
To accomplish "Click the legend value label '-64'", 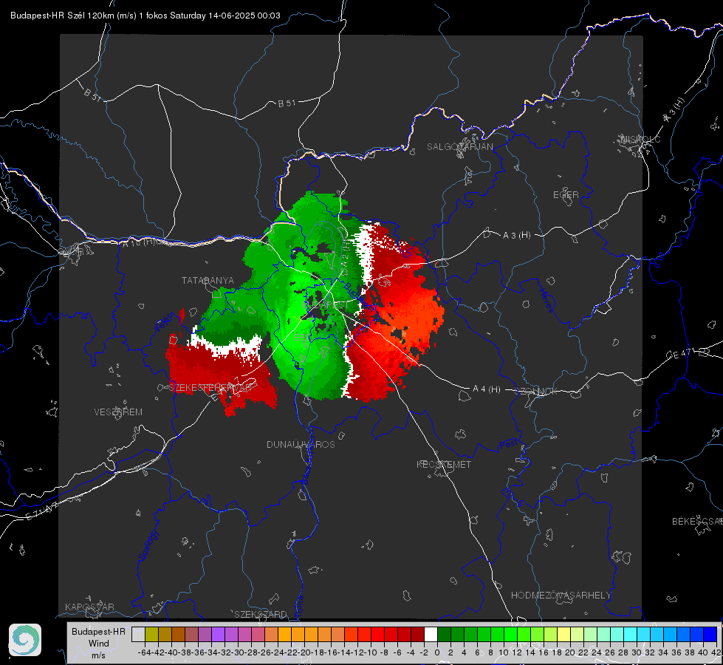I will [145, 652].
